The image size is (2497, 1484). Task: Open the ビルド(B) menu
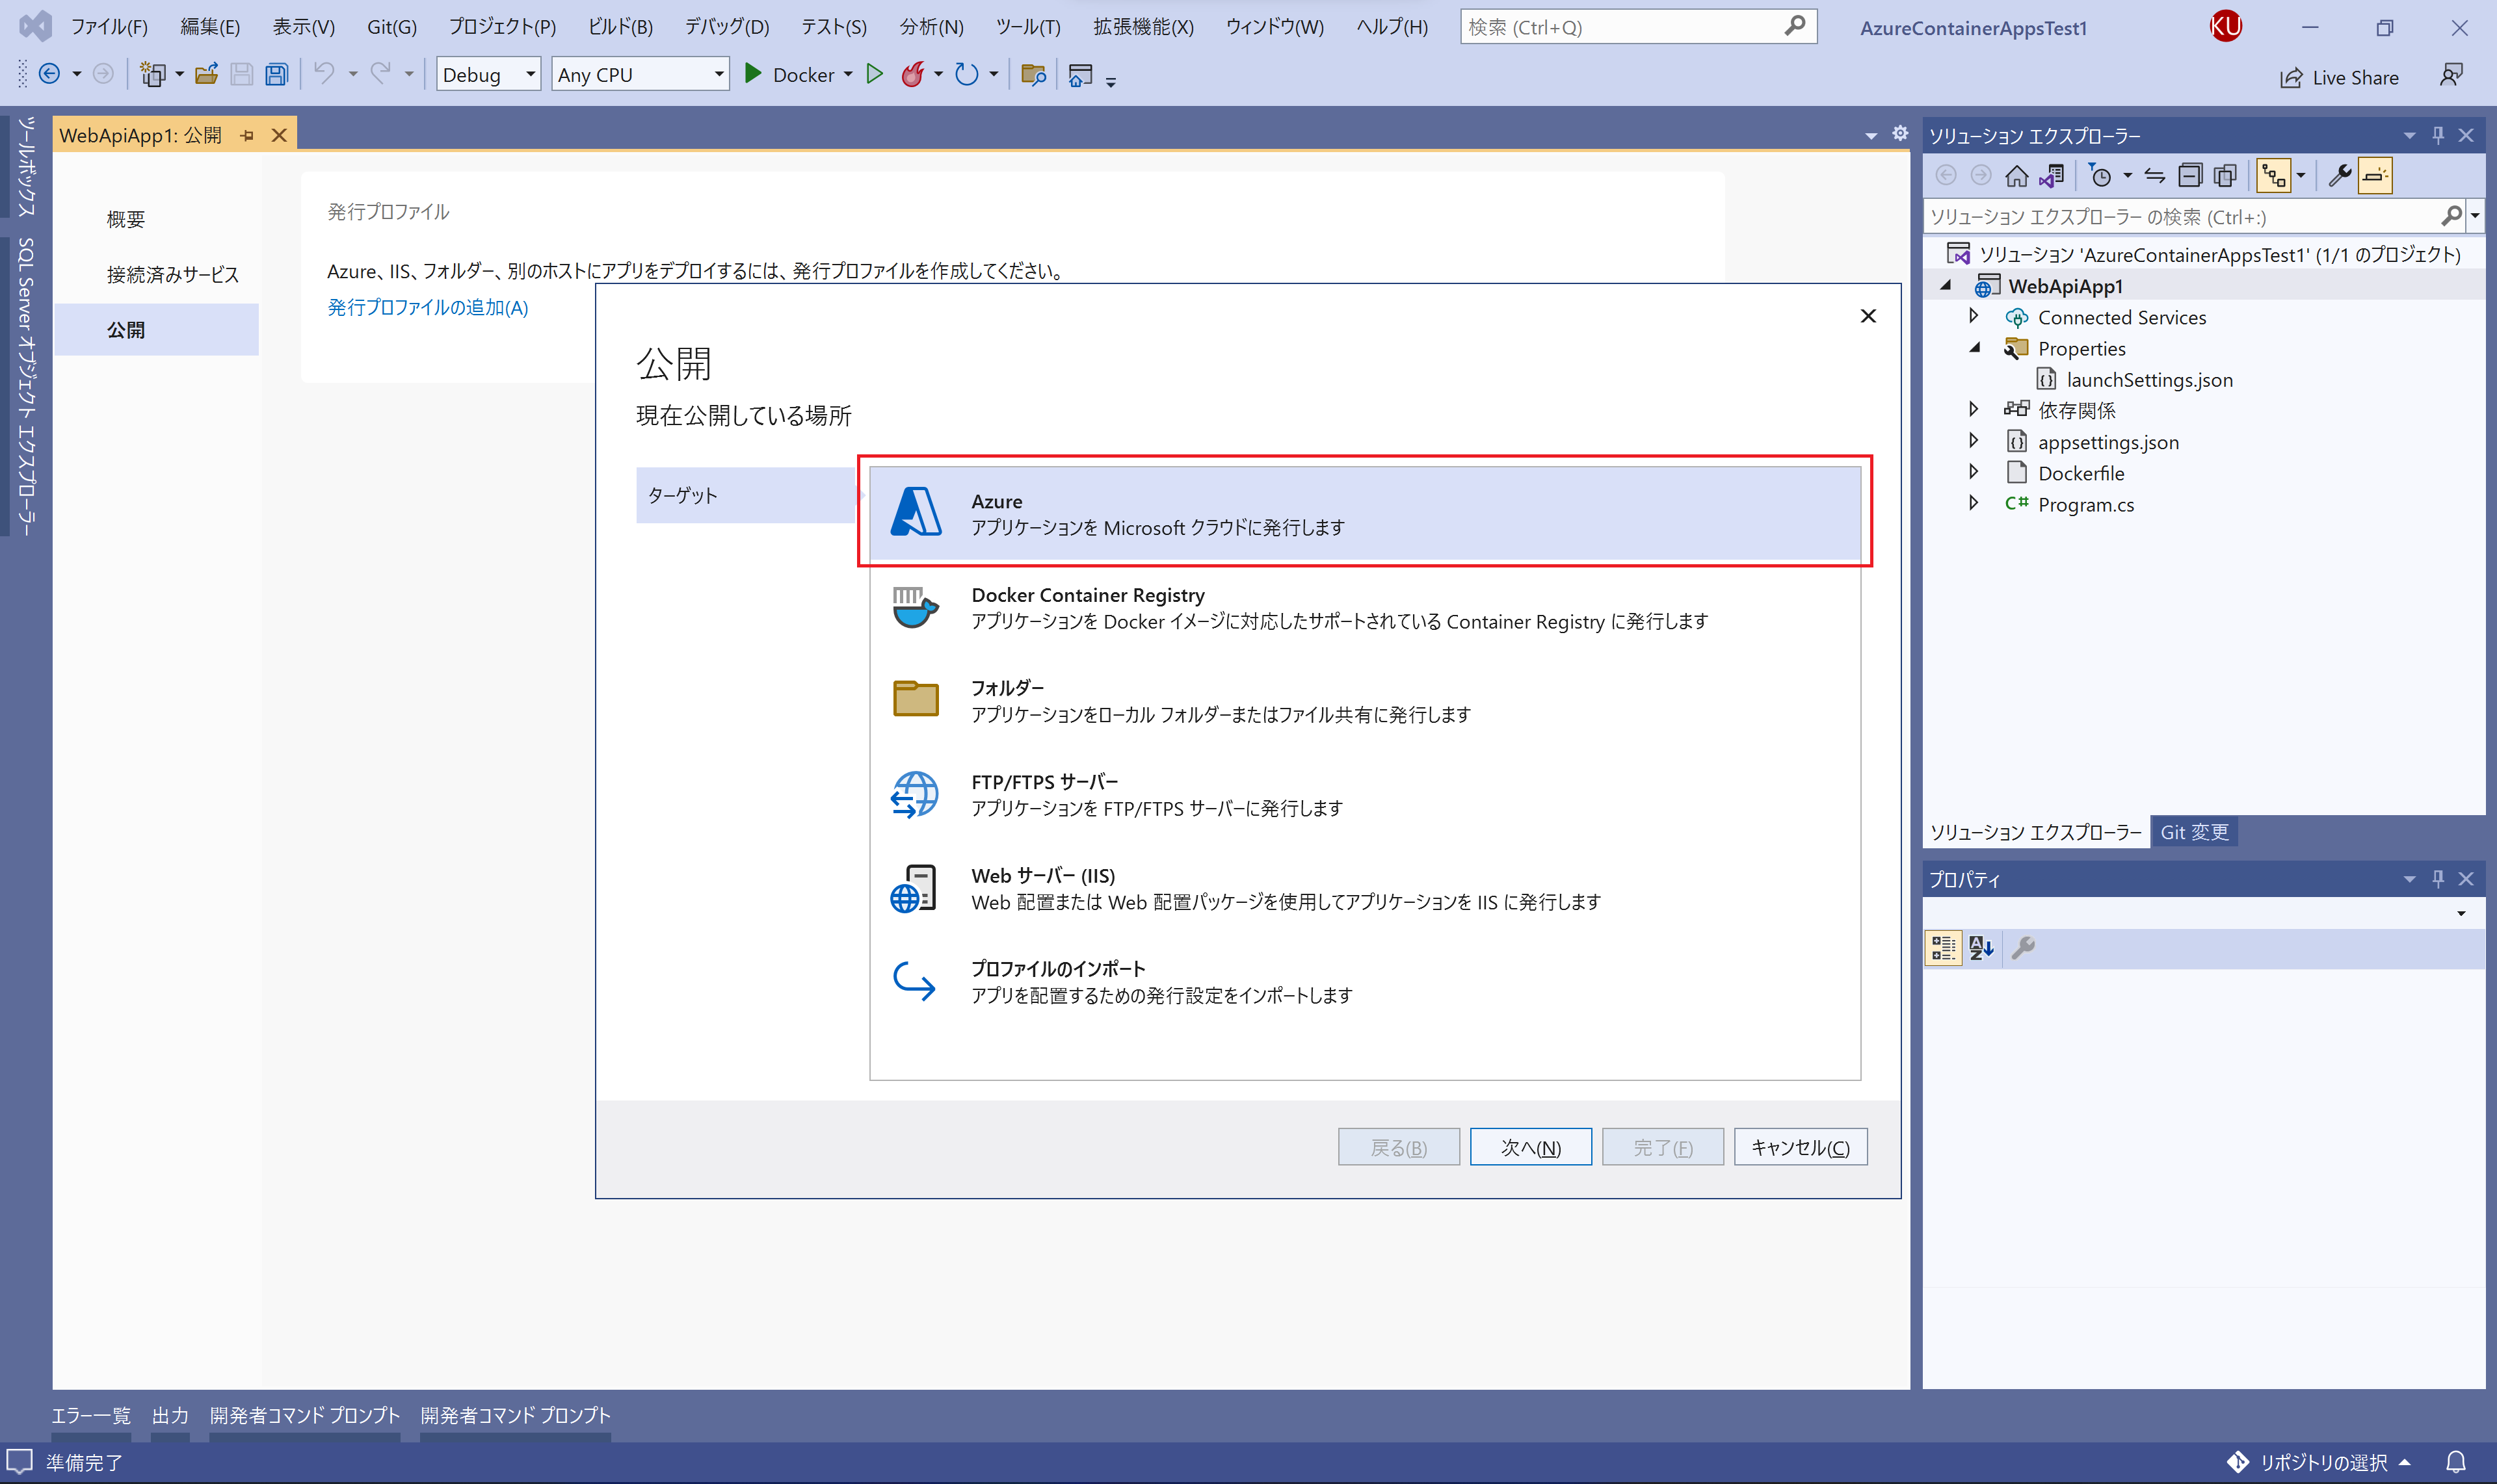tap(620, 27)
